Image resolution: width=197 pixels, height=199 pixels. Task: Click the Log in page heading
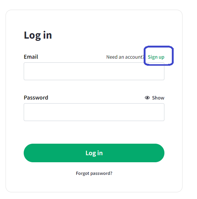[x=38, y=35]
